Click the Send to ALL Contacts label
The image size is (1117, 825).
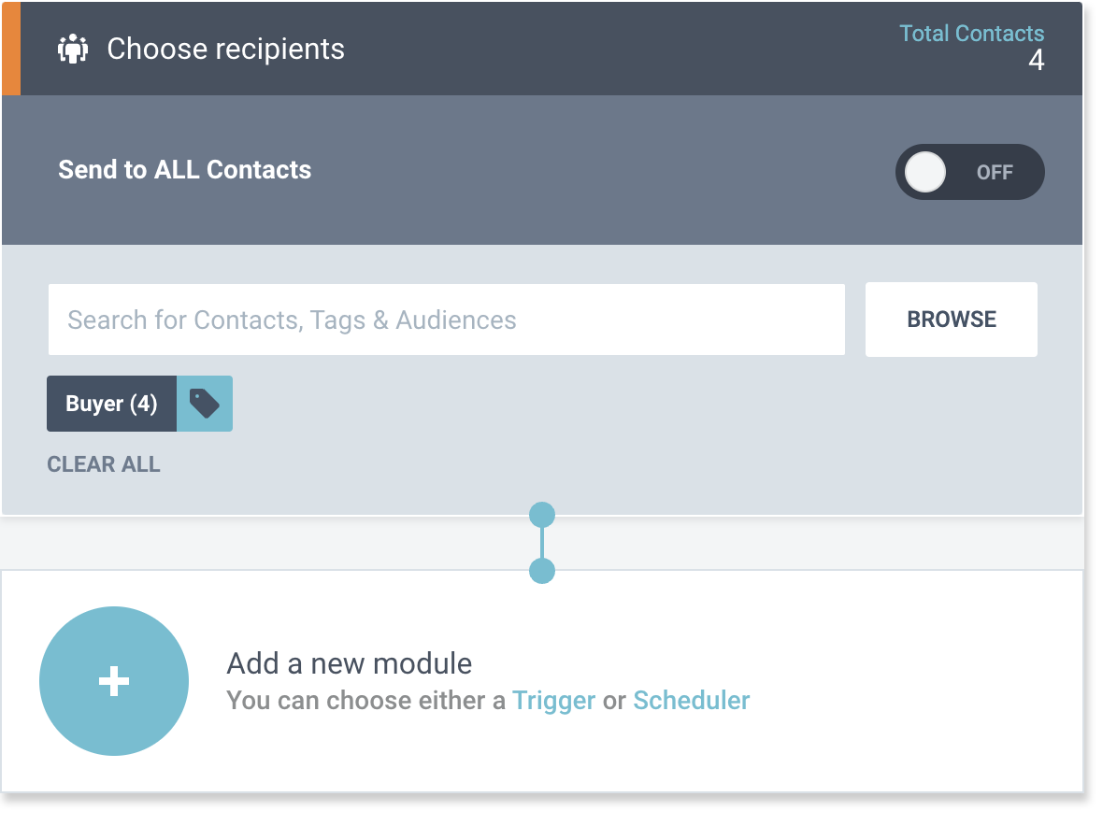click(x=184, y=170)
